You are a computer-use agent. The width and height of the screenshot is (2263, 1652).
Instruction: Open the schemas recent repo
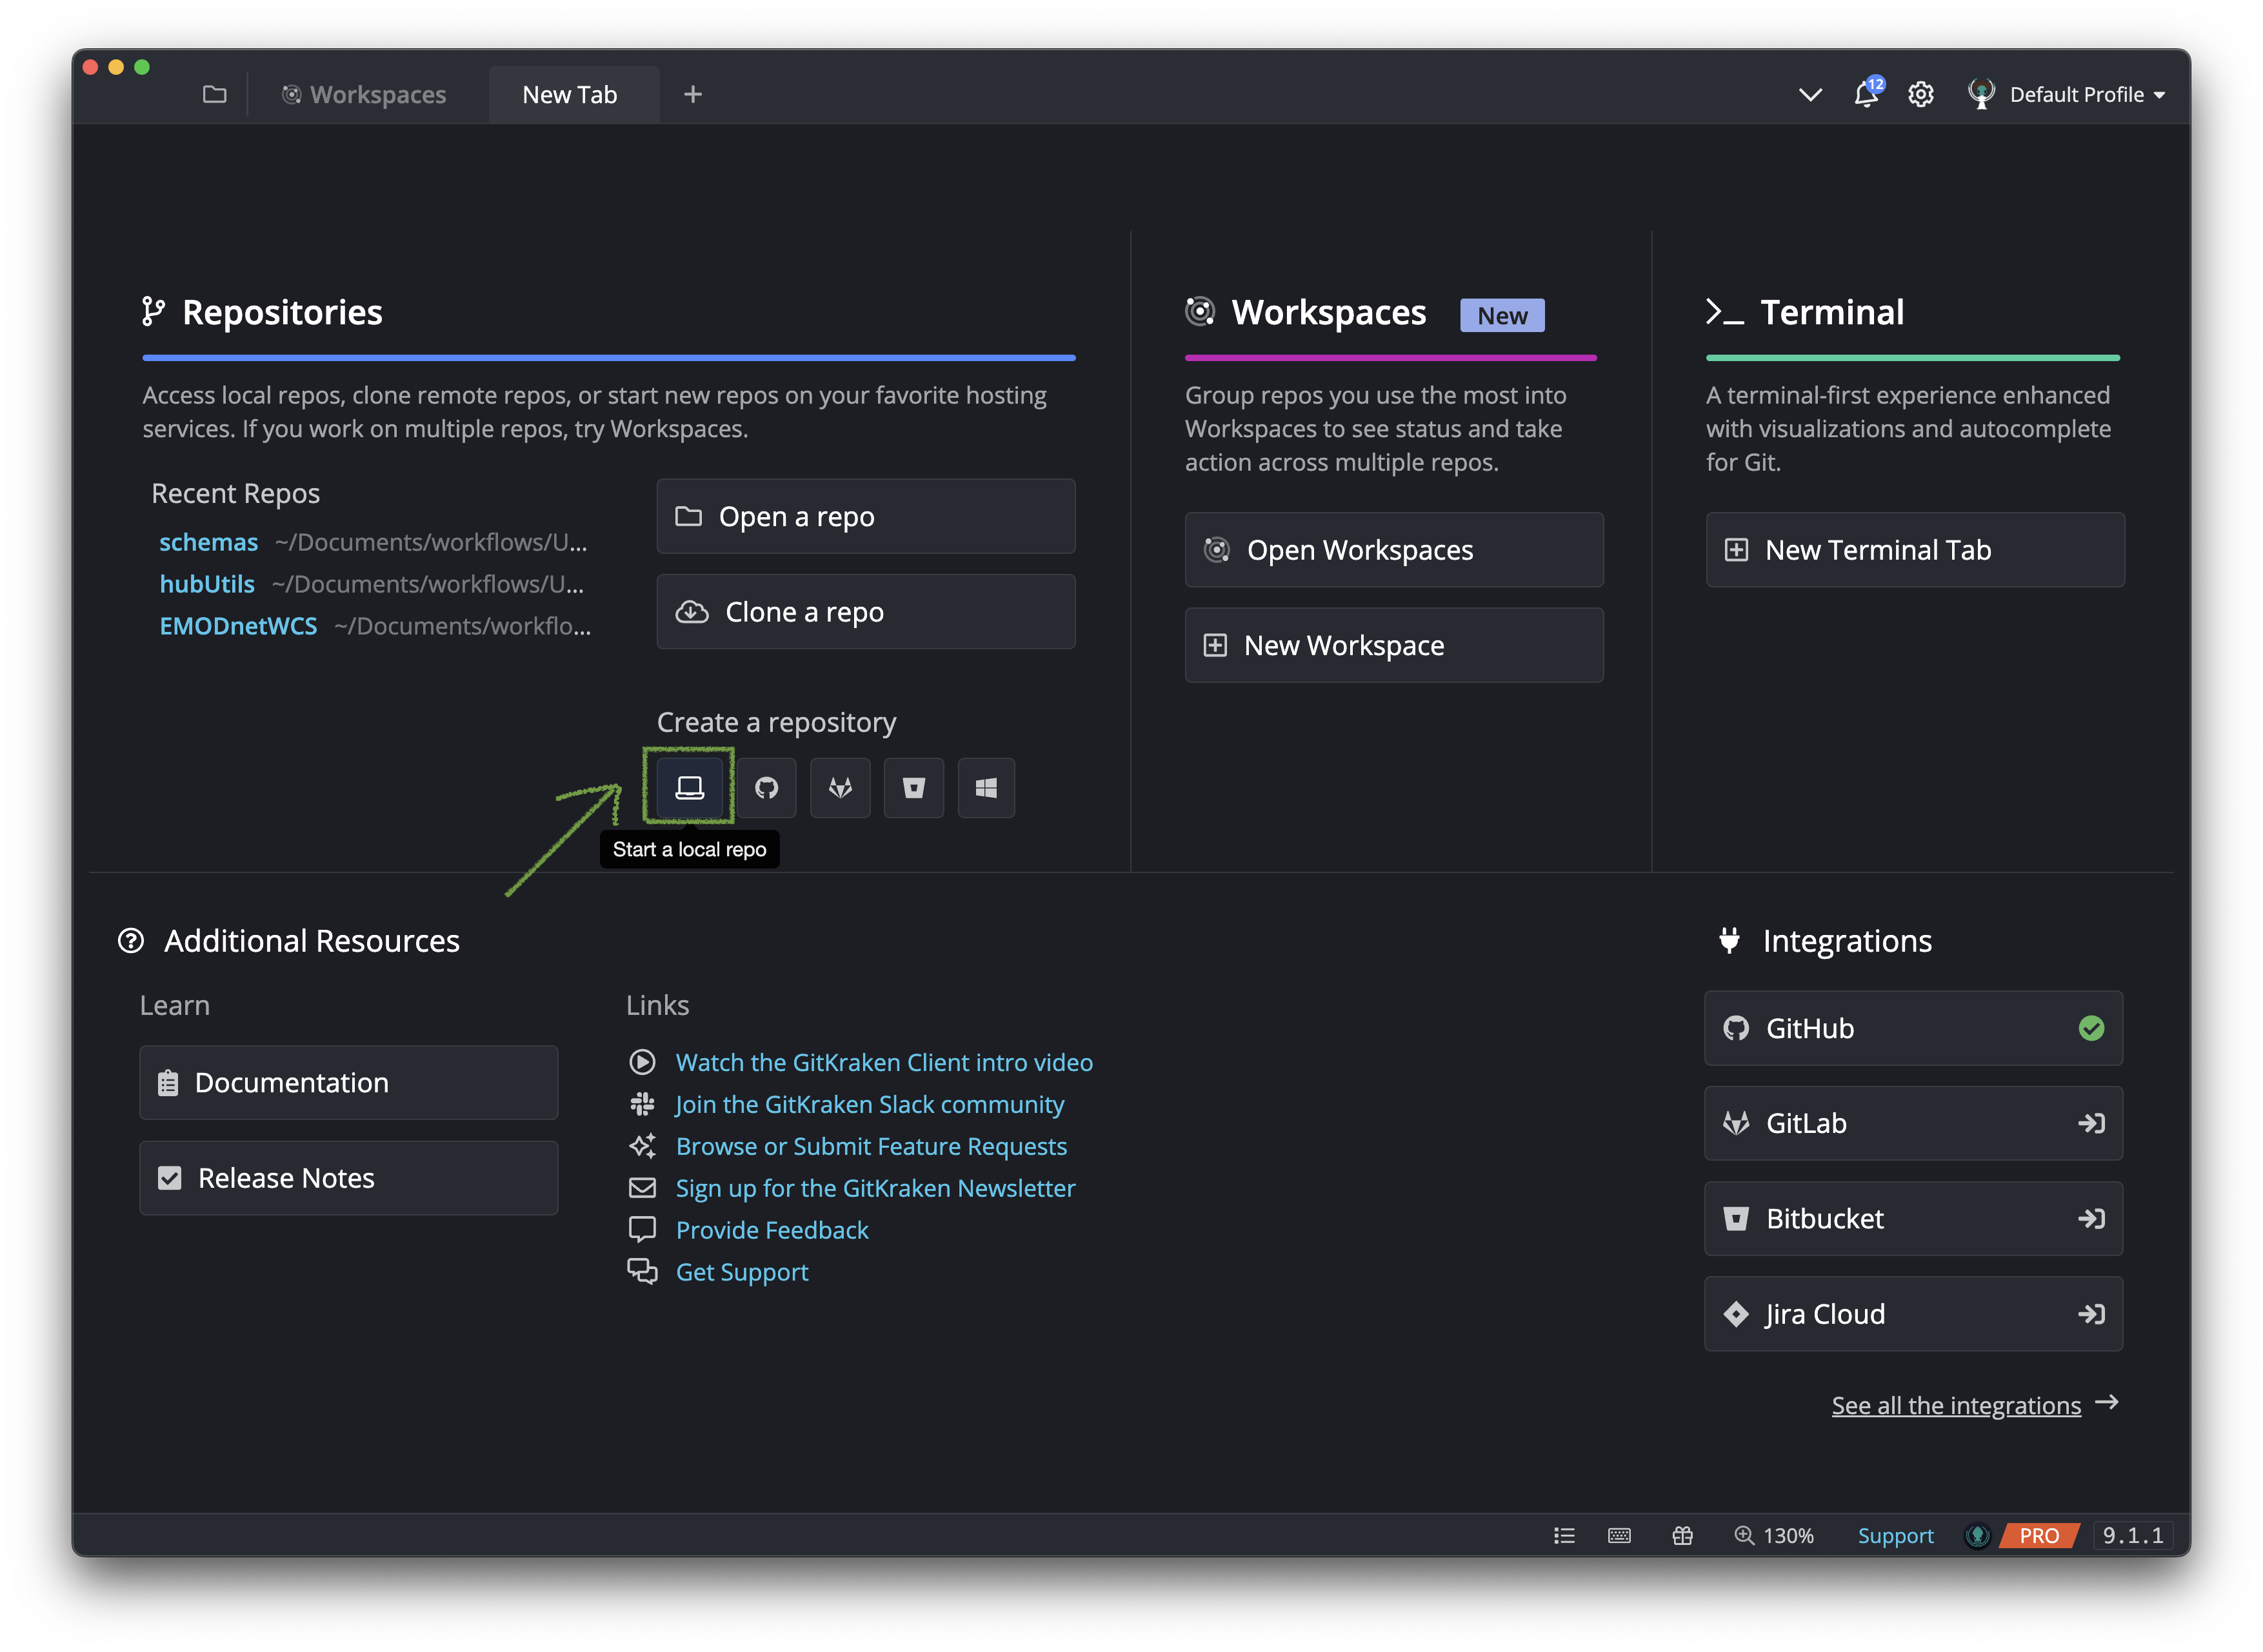pyautogui.click(x=208, y=542)
